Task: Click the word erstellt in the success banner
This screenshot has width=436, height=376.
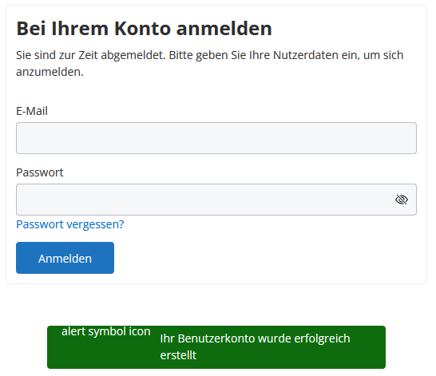Action: tap(178, 355)
